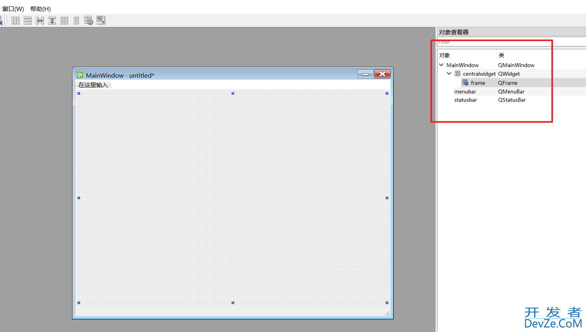Viewport: 586px width, 332px height.
Task: Minimize the MainWindow form preview
Action: (x=365, y=74)
